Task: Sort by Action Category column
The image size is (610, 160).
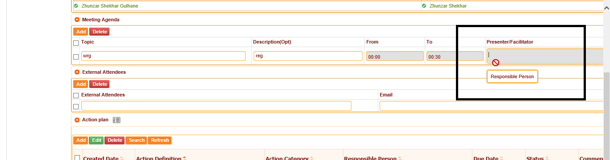Action: 312,159
